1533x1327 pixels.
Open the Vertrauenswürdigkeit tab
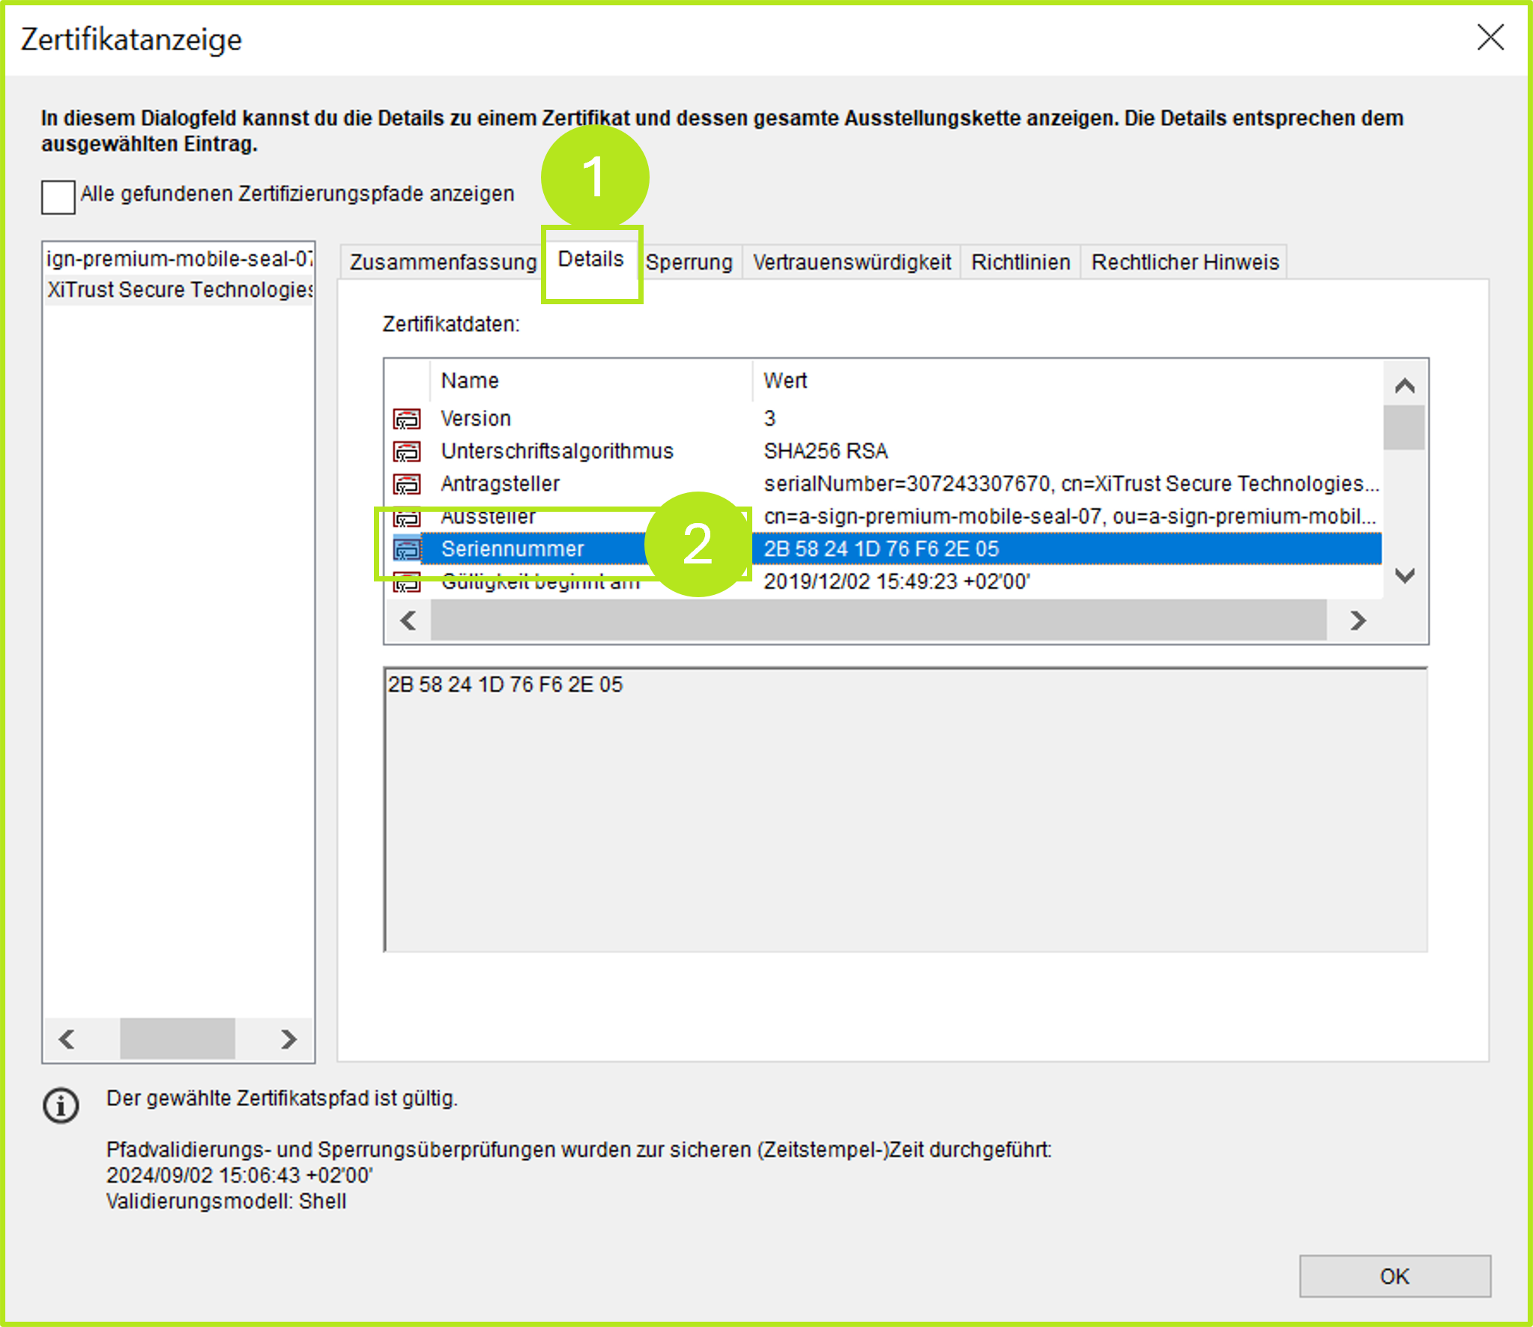pyautogui.click(x=851, y=262)
